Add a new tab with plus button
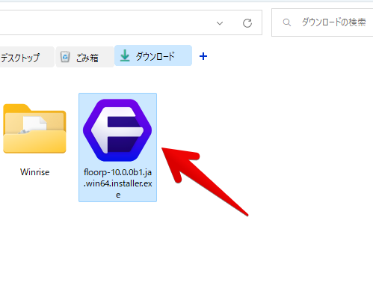This screenshot has width=373, height=283. (203, 56)
